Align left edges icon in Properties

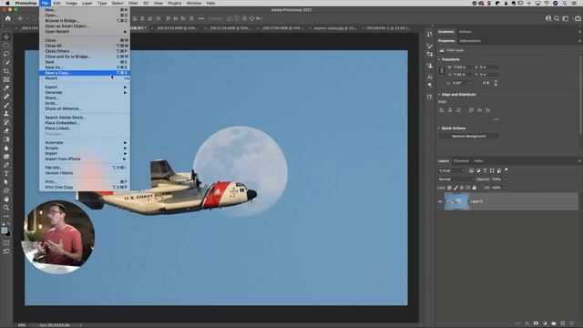pyautogui.click(x=442, y=110)
